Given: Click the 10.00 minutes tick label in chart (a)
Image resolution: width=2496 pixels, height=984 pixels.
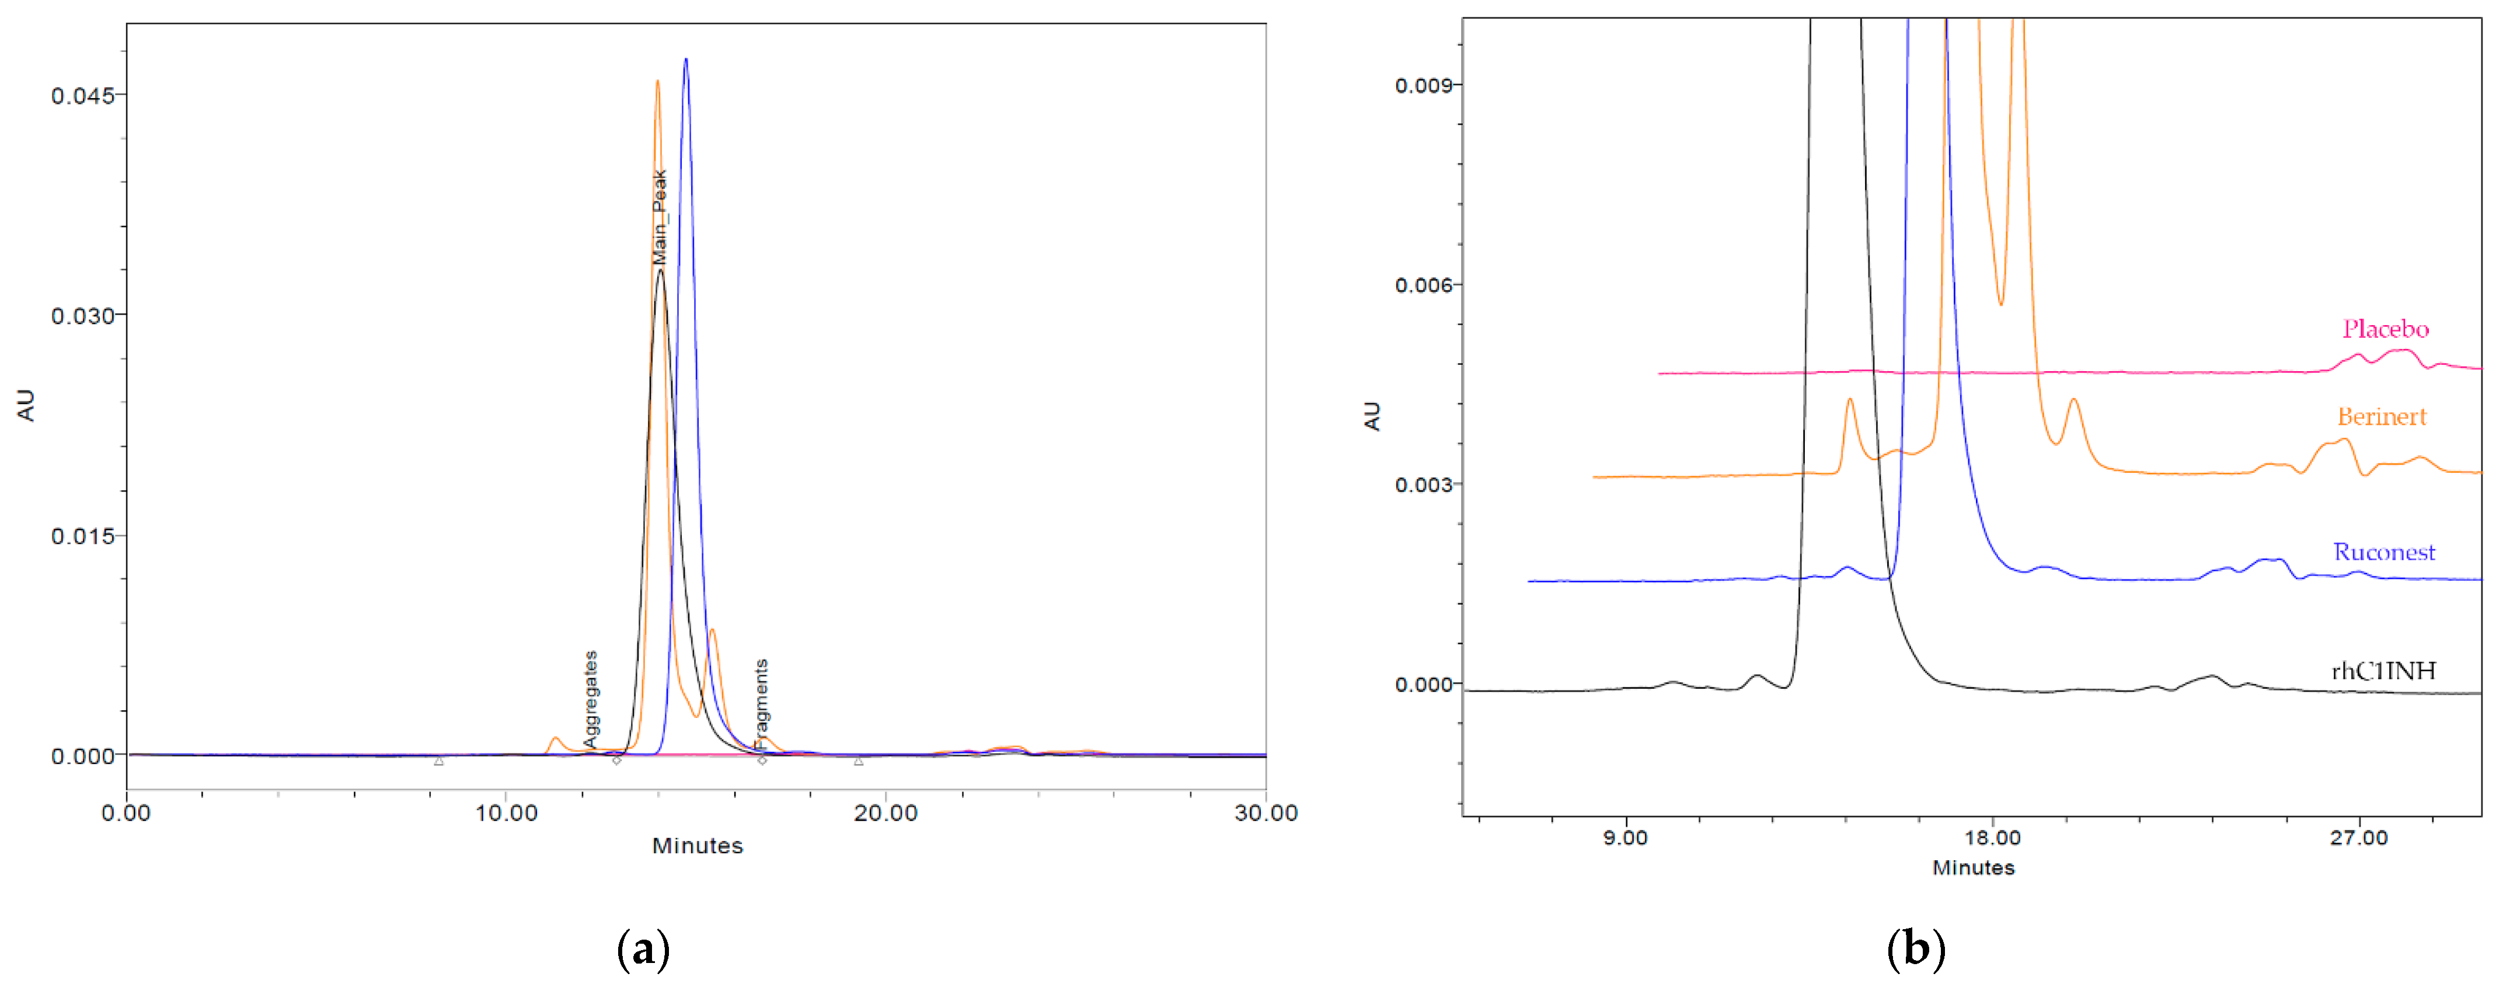Looking at the screenshot, I should click(x=506, y=814).
